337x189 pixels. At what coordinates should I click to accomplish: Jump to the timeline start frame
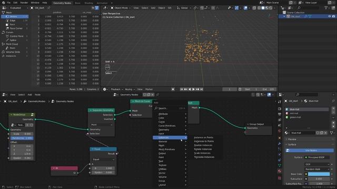tap(182, 89)
